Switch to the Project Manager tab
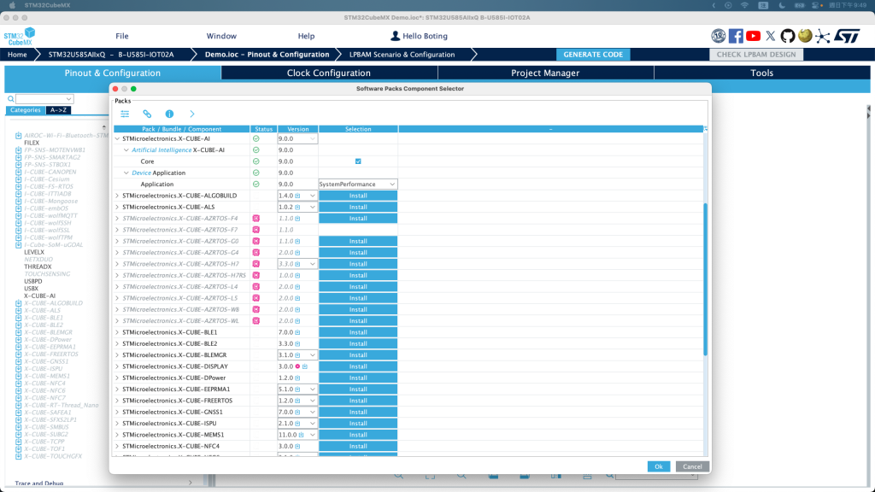The width and height of the screenshot is (875, 492). click(x=545, y=73)
